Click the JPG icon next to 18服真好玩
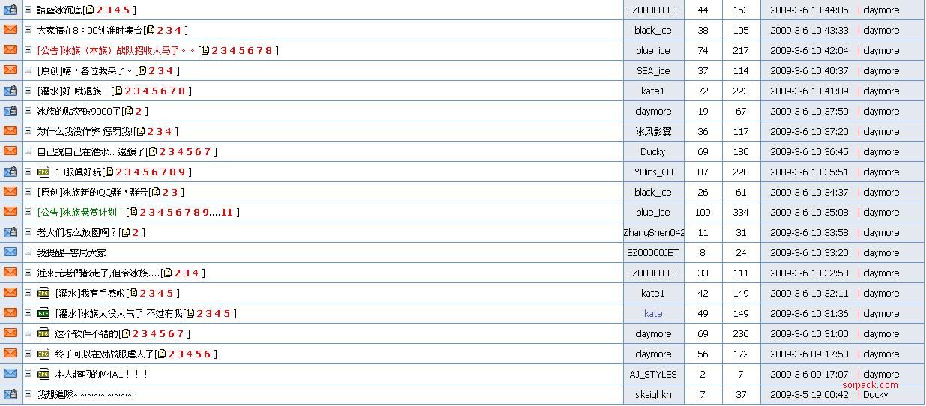Screen dimensions: 926x406 43,172
